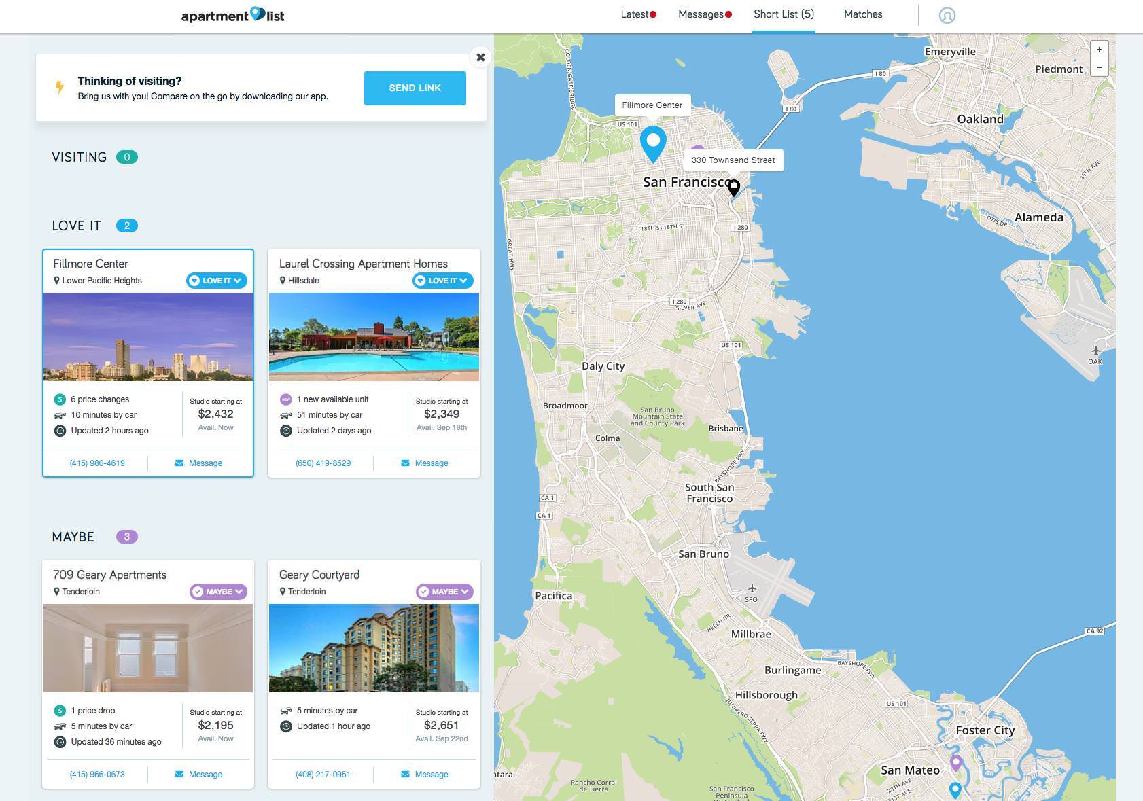Open Laurel Crossing Love It dropdown
Image resolution: width=1143 pixels, height=801 pixels.
tap(443, 281)
